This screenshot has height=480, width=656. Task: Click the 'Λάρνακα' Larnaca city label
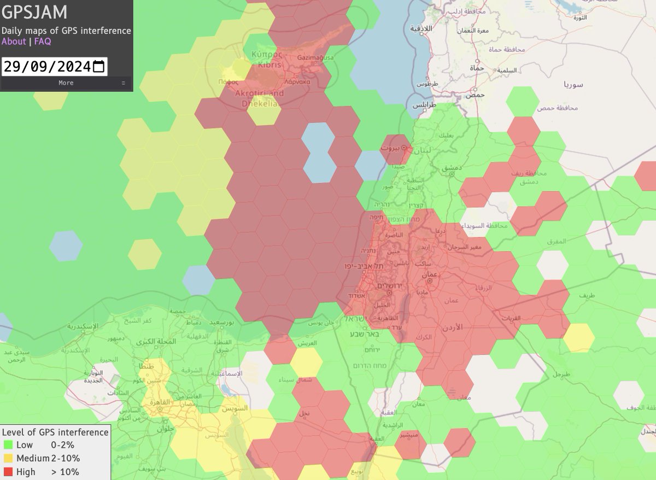(x=297, y=81)
